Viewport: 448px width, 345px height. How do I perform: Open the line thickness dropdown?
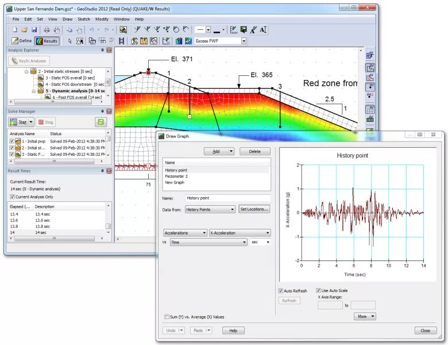(223, 29)
